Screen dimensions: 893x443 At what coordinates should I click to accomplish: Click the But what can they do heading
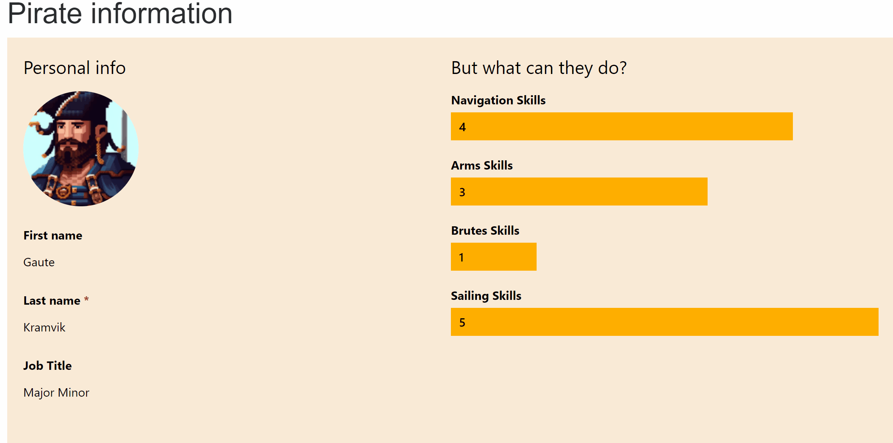pos(539,68)
